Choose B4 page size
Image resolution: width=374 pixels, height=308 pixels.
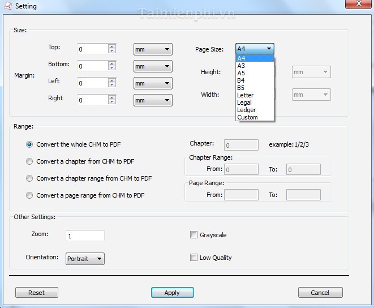[255, 80]
